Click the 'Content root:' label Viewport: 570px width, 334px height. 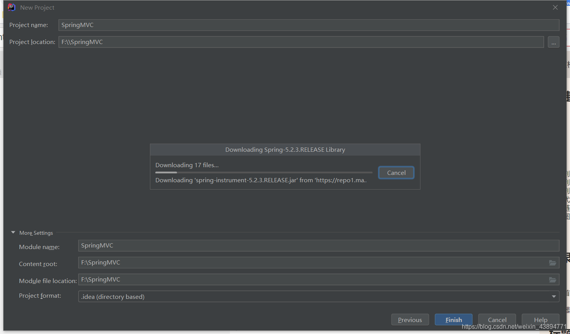click(38, 264)
